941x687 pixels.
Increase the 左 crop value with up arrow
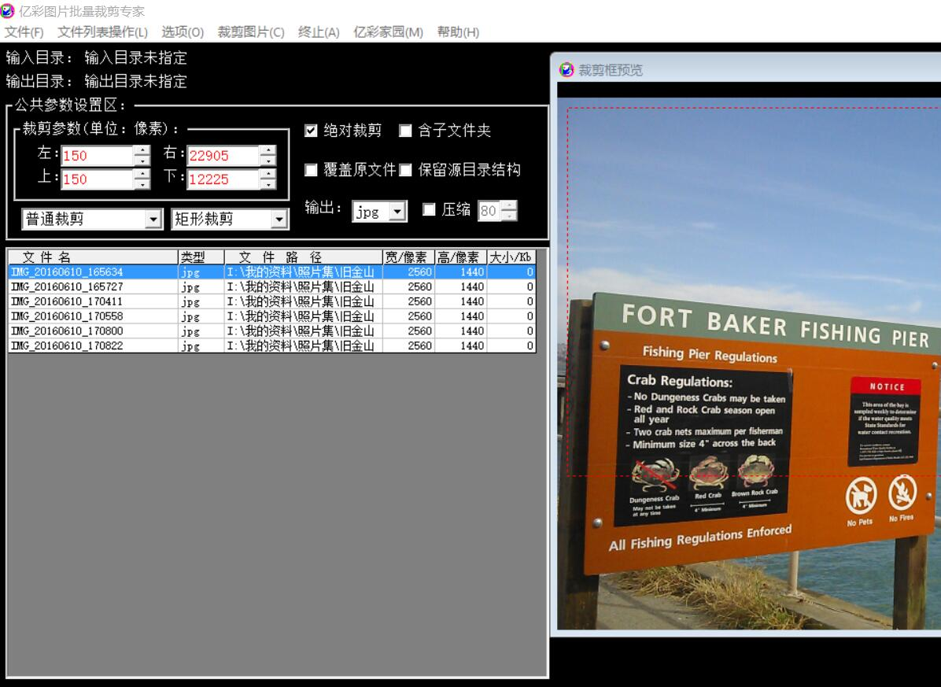point(142,150)
